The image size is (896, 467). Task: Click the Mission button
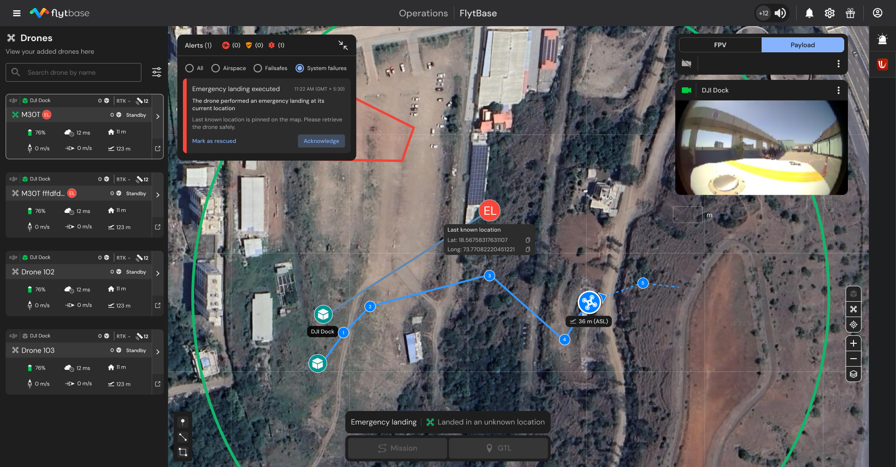398,448
